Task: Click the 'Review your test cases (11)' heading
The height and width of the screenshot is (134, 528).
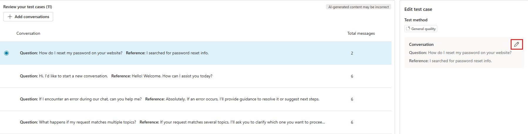Action: coord(28,7)
